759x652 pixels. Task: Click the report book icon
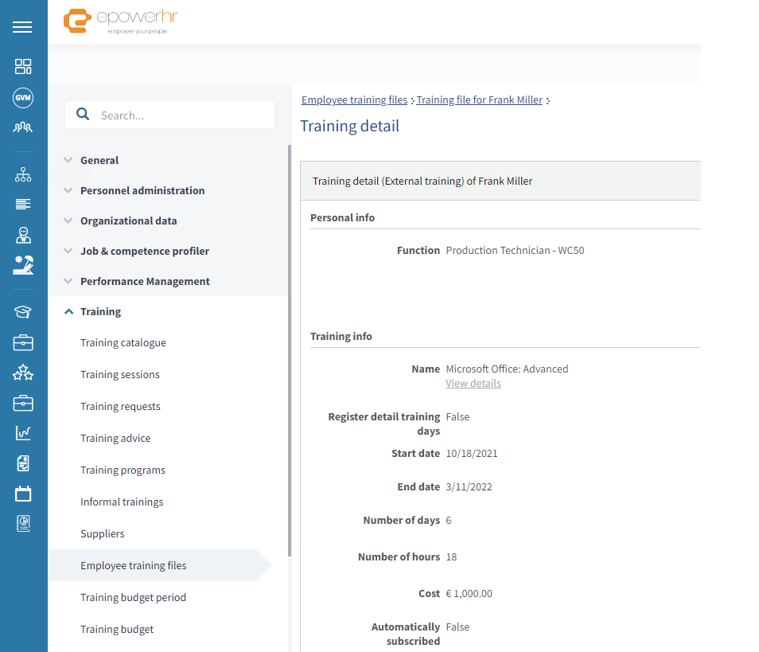pos(23,524)
